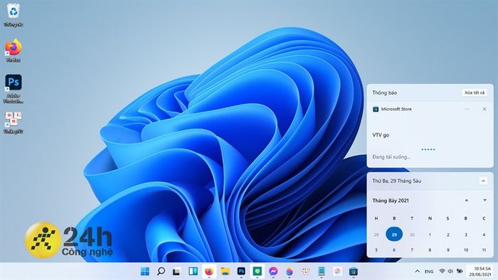Go to previous month in calendar
The width and height of the screenshot is (498, 280).
click(x=467, y=200)
